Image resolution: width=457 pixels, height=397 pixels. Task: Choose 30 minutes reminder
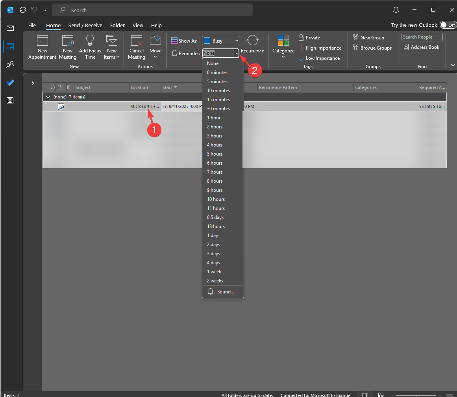pos(223,109)
